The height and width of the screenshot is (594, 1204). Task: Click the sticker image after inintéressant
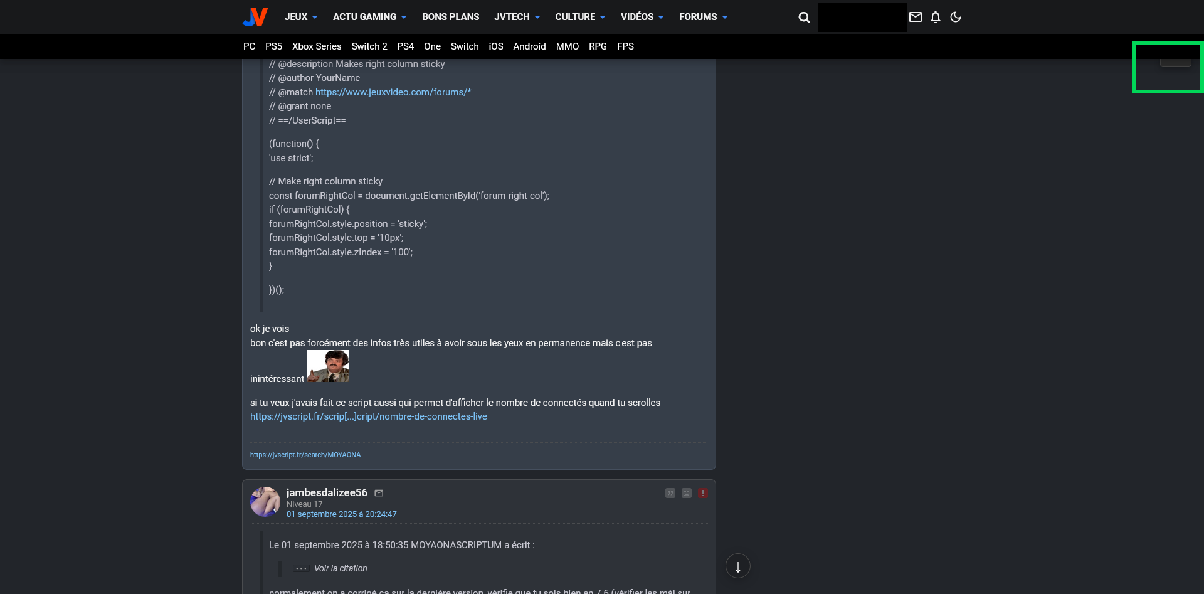[327, 366]
